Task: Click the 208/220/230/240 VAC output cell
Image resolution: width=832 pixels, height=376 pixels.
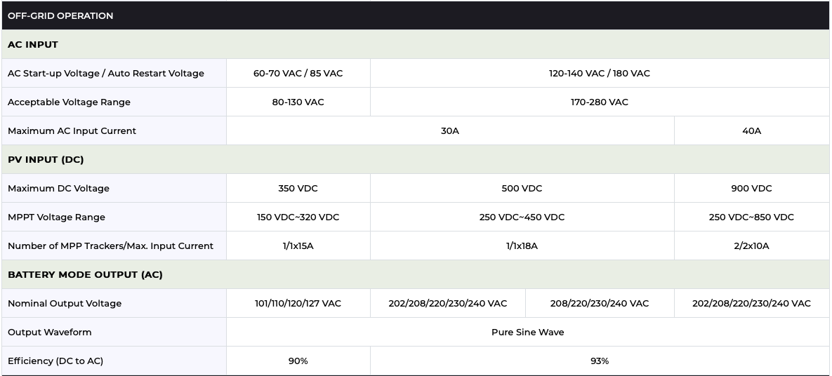Action: tap(599, 303)
